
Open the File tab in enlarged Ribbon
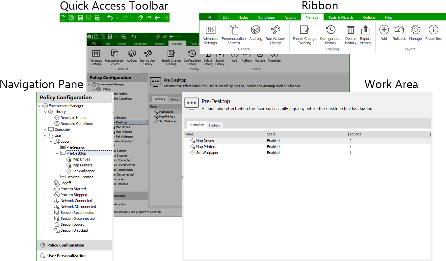[208, 17]
